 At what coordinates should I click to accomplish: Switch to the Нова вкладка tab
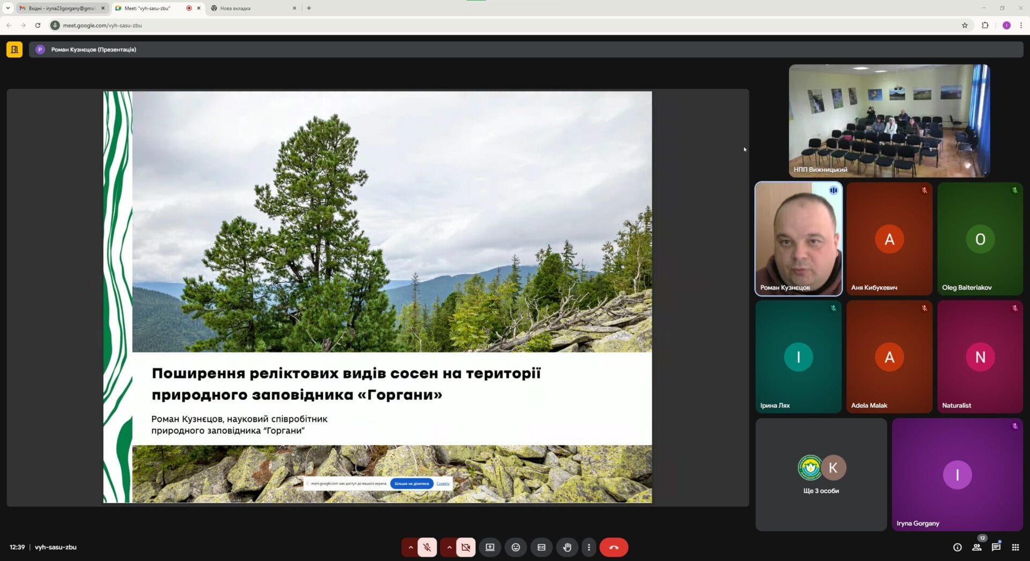point(249,8)
